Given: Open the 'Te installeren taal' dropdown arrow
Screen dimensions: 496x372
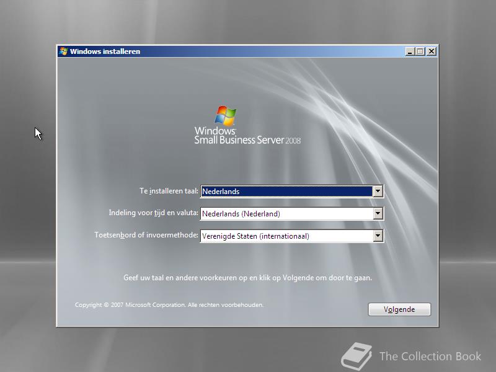Looking at the screenshot, I should 378,191.
